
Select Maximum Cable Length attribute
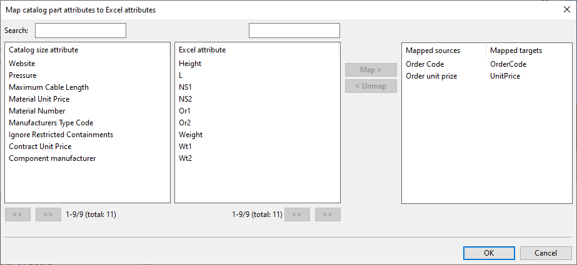pyautogui.click(x=49, y=87)
